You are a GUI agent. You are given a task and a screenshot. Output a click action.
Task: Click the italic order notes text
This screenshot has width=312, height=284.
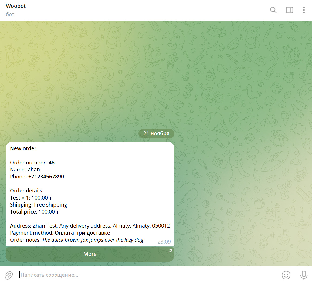point(93,240)
